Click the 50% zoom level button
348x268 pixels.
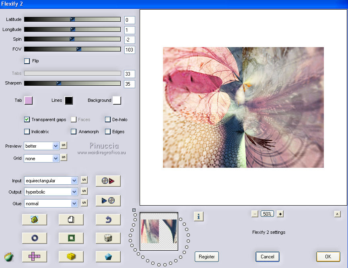click(267, 214)
